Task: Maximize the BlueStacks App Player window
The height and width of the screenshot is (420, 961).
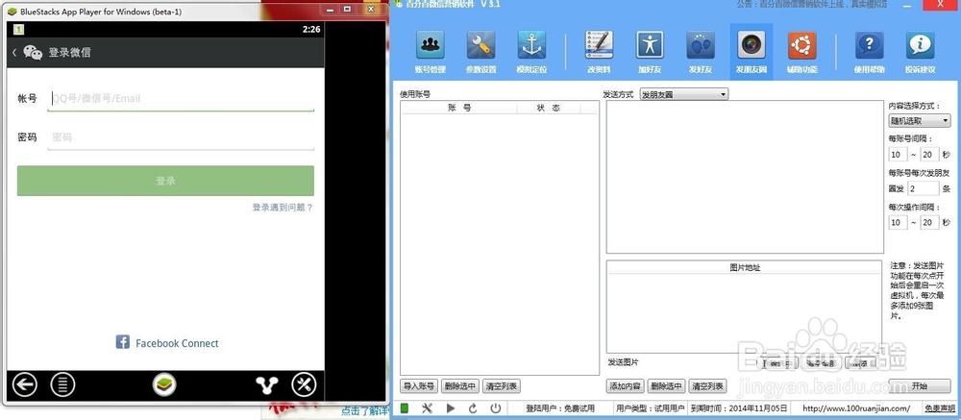Action: click(x=348, y=10)
